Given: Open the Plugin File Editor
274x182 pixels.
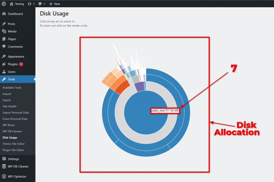Looking at the screenshot, I should point(13,150).
